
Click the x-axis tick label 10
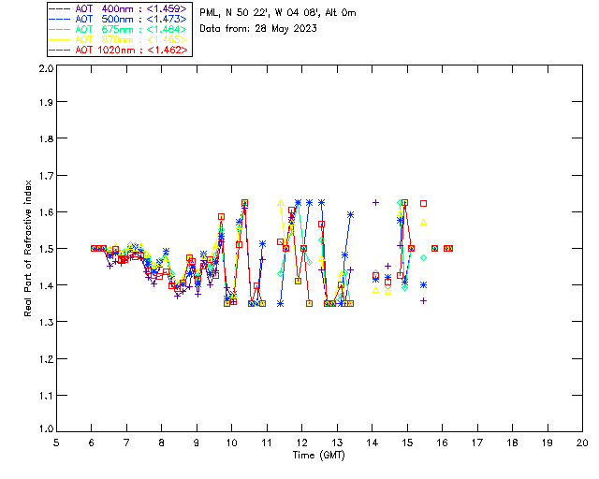click(x=231, y=443)
